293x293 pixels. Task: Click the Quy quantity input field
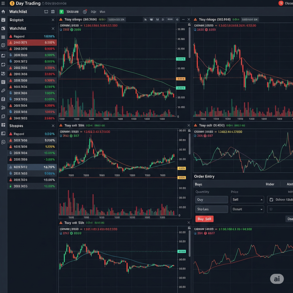(x=211, y=200)
